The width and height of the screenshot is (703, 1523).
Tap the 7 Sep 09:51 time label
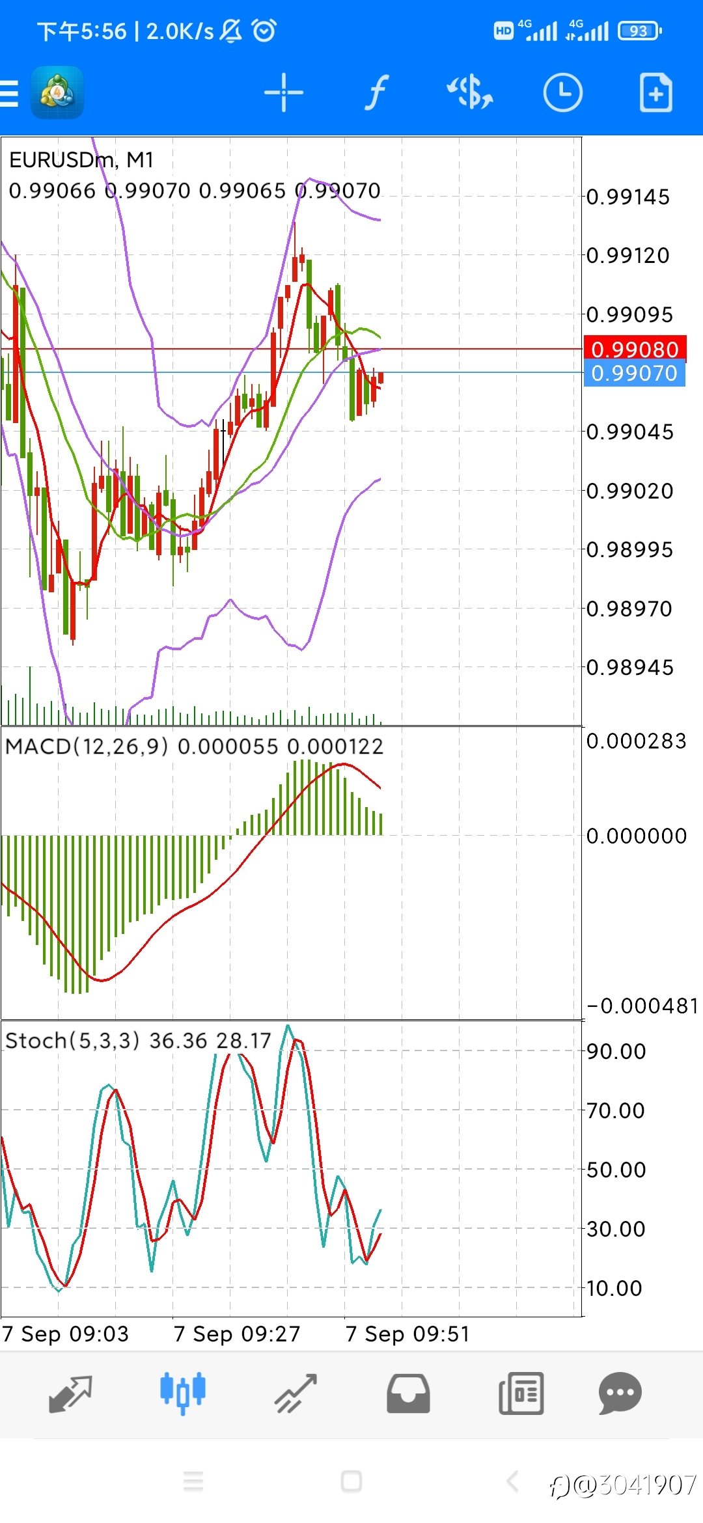(x=407, y=1334)
